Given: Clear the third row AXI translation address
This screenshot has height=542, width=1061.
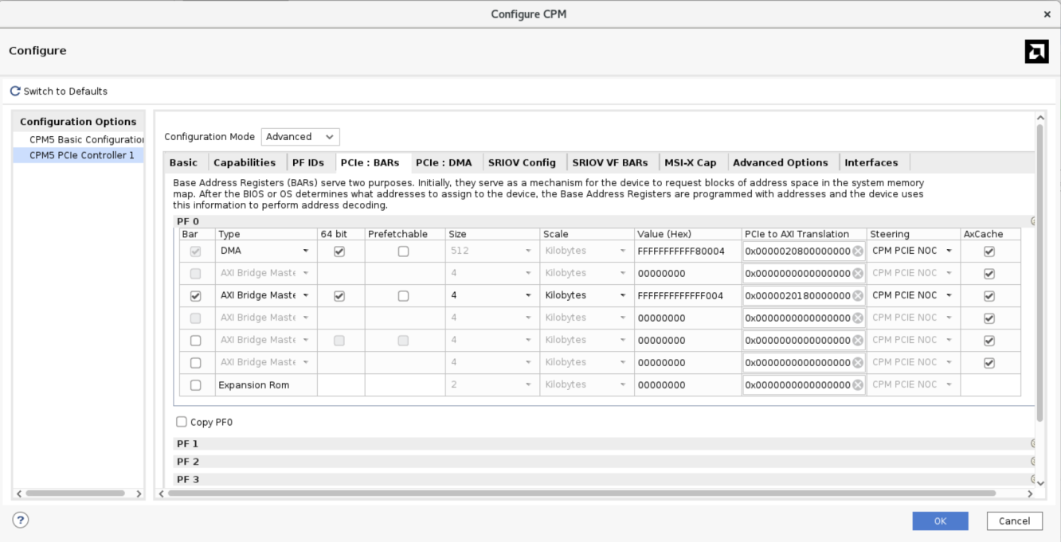Looking at the screenshot, I should click(858, 296).
